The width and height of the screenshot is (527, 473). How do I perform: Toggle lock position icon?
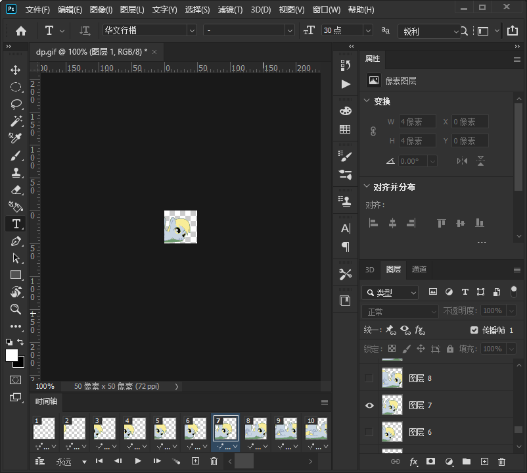click(421, 349)
